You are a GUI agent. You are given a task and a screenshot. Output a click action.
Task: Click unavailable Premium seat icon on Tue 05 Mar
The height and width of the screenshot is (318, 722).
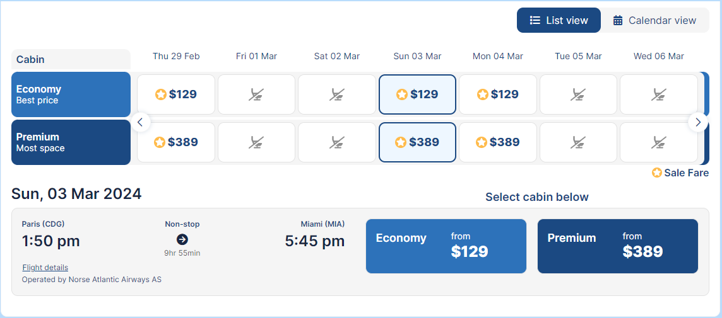(578, 142)
